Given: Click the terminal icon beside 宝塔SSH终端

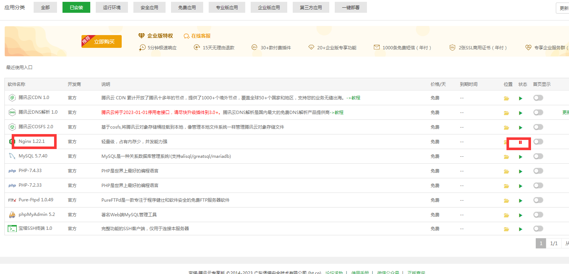Looking at the screenshot, I should click(12, 229).
